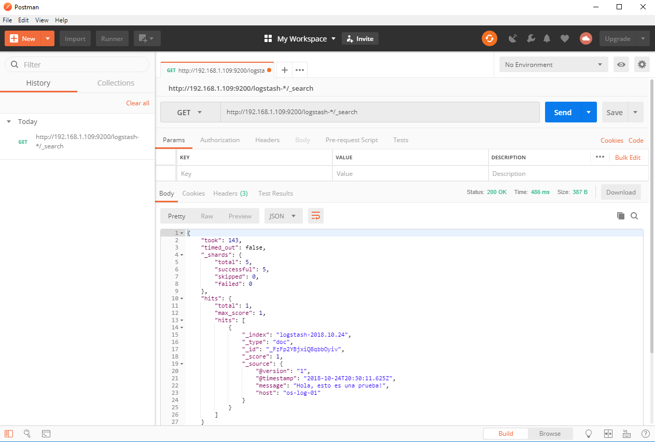Click the sidebar Filter search field
Screen dimensions: 655x442
[x=78, y=65]
